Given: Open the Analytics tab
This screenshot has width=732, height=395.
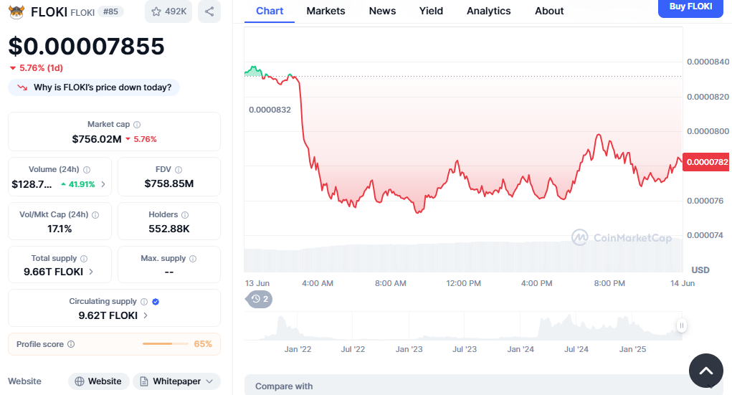Looking at the screenshot, I should point(489,11).
